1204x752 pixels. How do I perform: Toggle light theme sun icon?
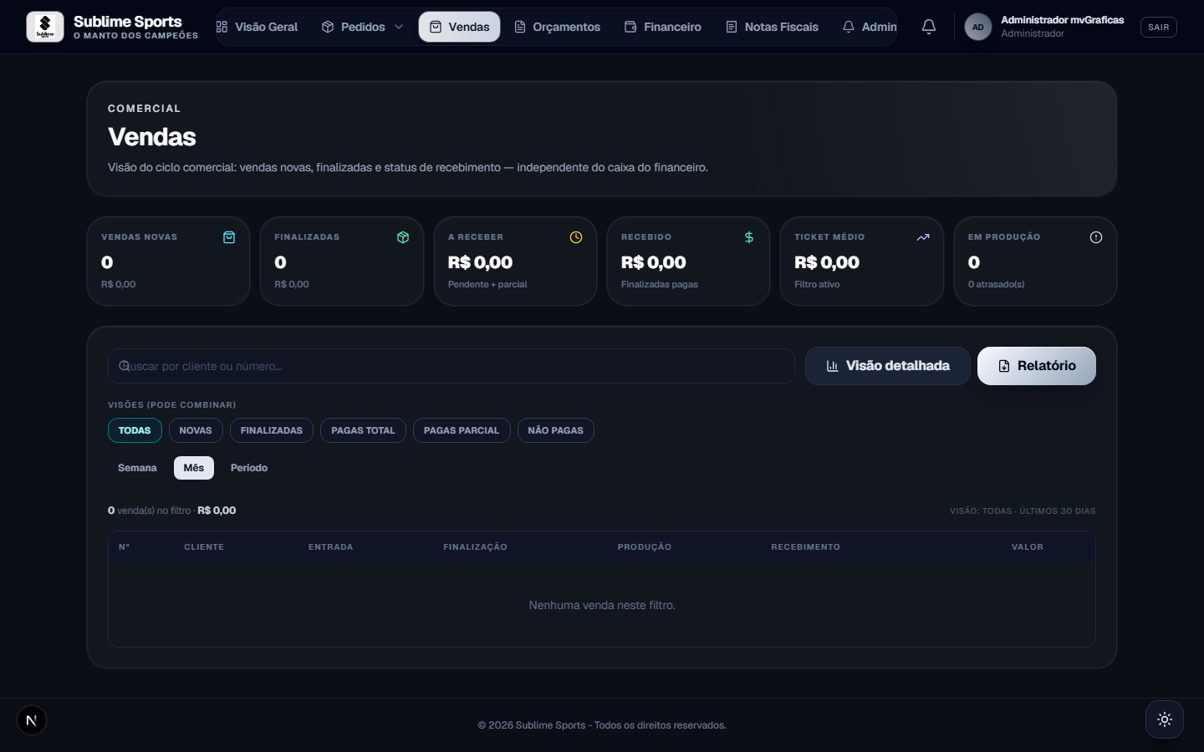click(x=1165, y=719)
